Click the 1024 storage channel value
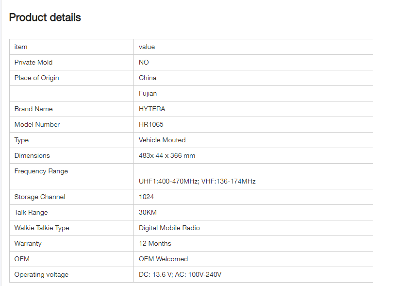398x286 pixels. [x=146, y=197]
